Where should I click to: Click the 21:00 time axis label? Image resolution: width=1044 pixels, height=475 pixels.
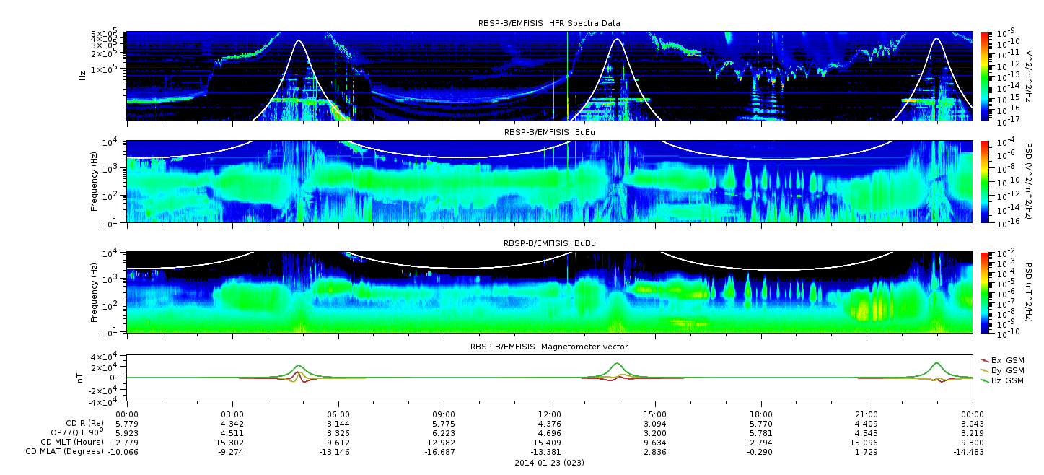click(867, 414)
